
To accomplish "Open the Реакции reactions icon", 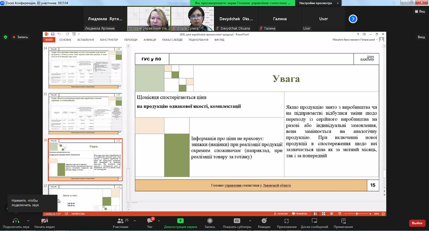I will (x=263, y=220).
